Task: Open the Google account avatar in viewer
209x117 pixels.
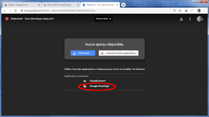Action: [x=200, y=19]
